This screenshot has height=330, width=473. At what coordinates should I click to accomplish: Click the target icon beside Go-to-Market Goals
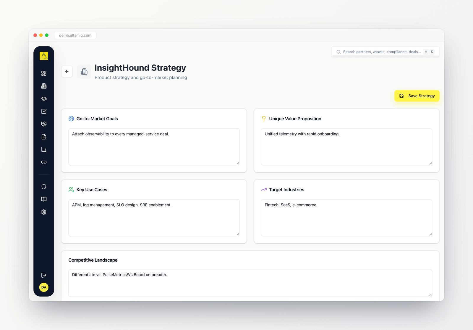coord(71,119)
